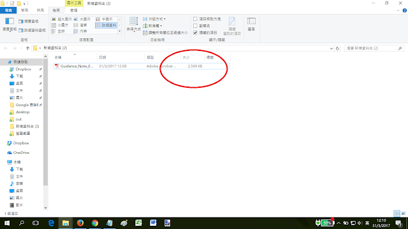The width and height of the screenshot is (408, 229).
Task: Sort by the 大小 size column header
Action: pos(193,57)
